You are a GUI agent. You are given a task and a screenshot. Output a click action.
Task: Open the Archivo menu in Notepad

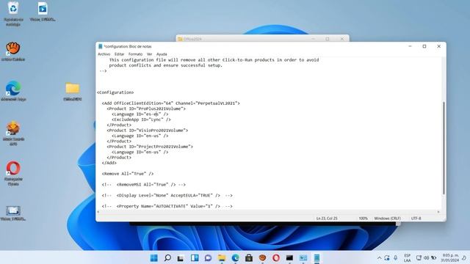pos(104,54)
